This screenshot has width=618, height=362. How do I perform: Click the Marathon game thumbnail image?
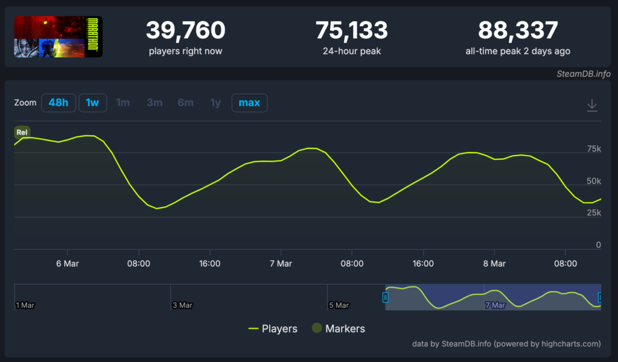(x=58, y=37)
